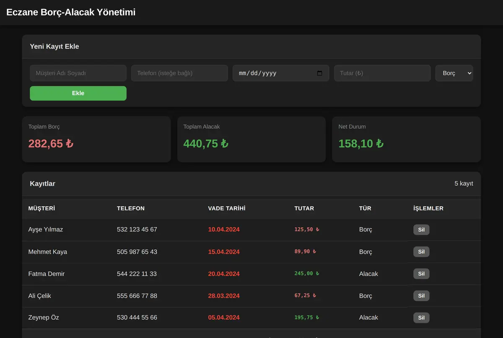The height and width of the screenshot is (338, 503).
Task: Click the TÜR column header
Action: 365,208
